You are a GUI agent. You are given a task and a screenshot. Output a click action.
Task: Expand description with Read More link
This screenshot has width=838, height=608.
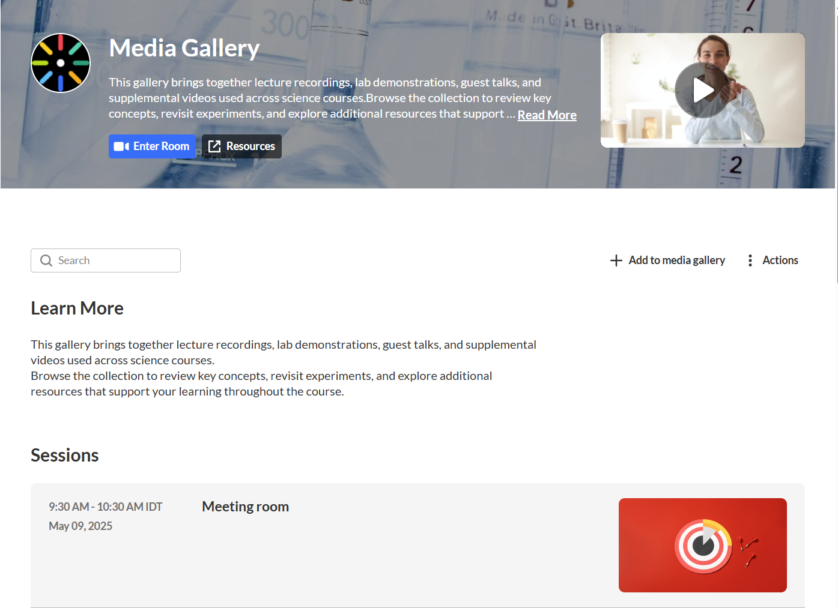[547, 115]
